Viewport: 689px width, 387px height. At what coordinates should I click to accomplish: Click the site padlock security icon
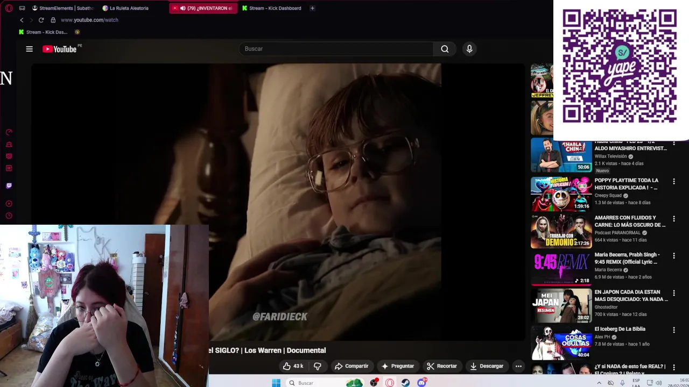click(x=53, y=20)
